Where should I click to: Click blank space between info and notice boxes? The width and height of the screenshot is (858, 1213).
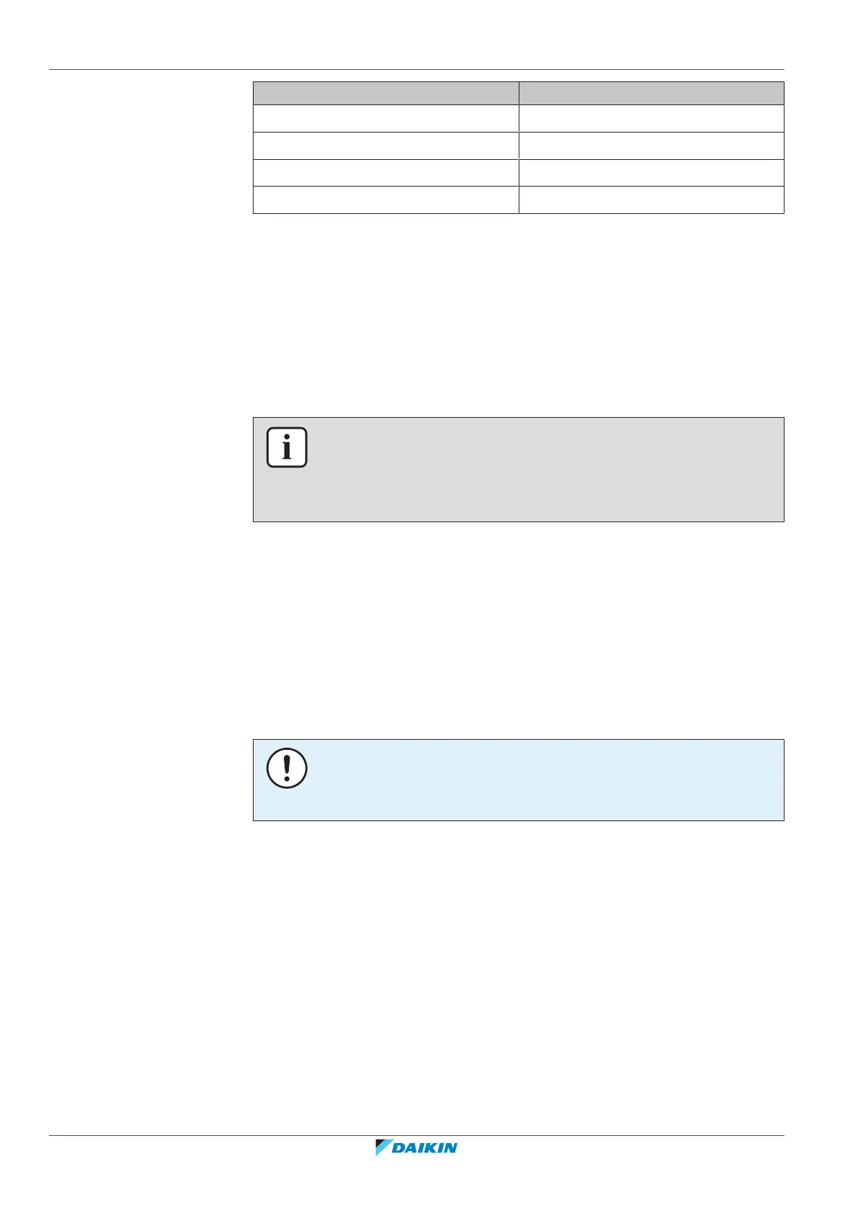point(518,630)
